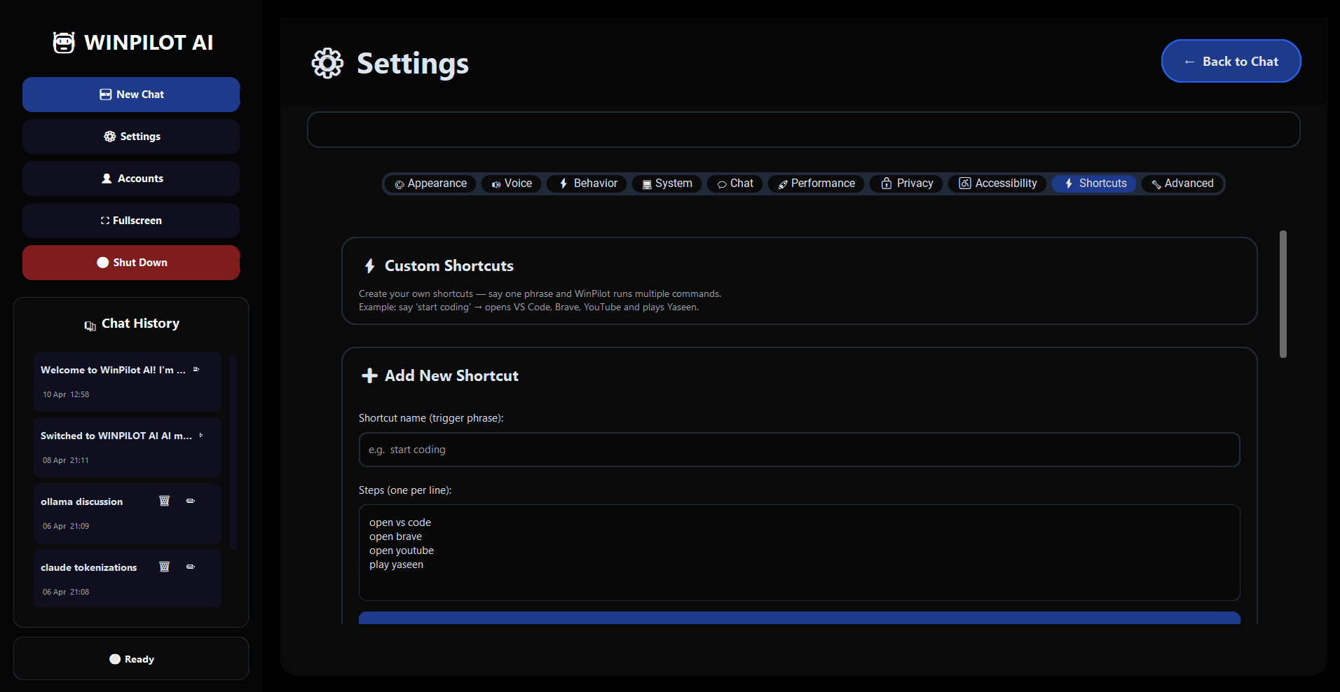This screenshot has height=692, width=1340.
Task: Click the '08 Apr 21:11' timestamp
Action: (66, 460)
